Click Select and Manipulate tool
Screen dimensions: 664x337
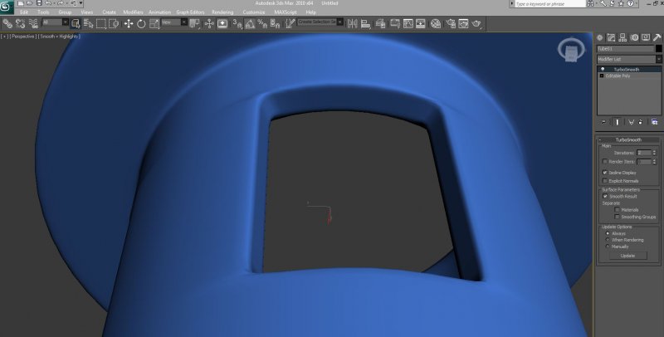pos(209,24)
